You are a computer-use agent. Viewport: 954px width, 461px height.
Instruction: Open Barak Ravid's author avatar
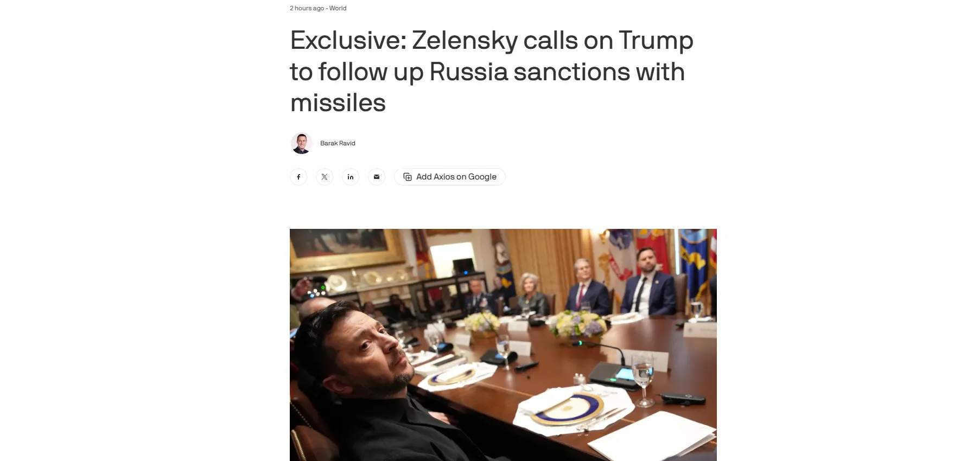pos(301,143)
